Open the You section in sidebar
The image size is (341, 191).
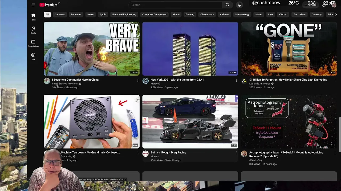click(x=33, y=57)
